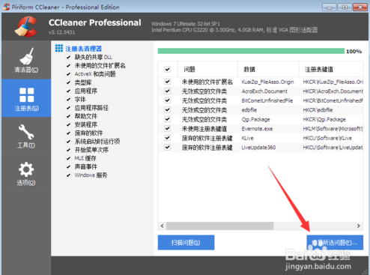Toggle the MUI 缓存 checkbox

(68, 158)
